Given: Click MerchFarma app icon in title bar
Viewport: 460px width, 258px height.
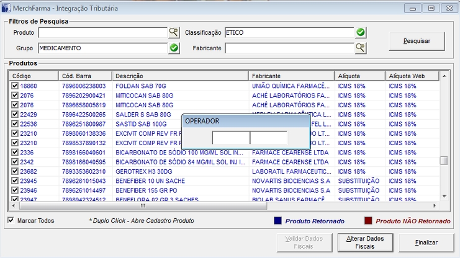Looking at the screenshot, I should [6, 8].
